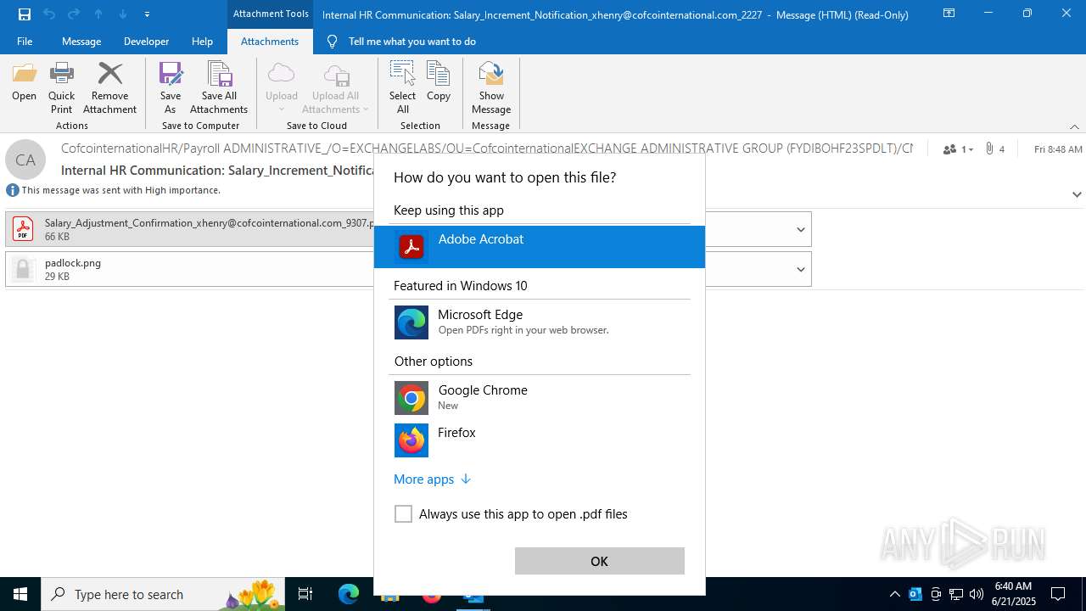Launch Microsoft Edge from the taskbar
The width and height of the screenshot is (1086, 611).
tap(349, 594)
